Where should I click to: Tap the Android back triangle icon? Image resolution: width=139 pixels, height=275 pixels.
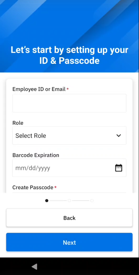[x=35, y=267]
